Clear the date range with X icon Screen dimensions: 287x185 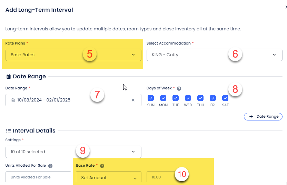pos(133,100)
